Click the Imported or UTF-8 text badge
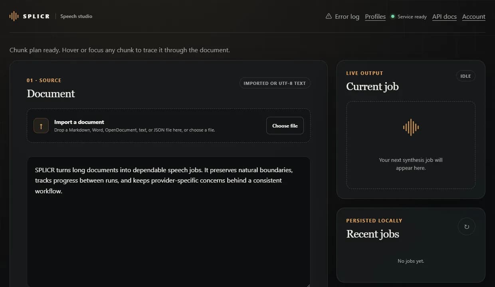The image size is (495, 287). (275, 83)
